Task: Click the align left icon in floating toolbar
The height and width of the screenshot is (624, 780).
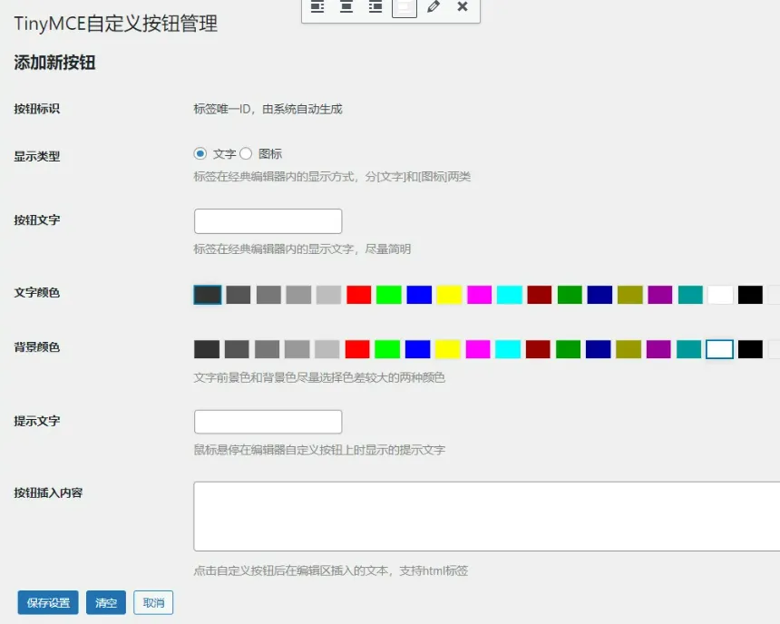Action: click(317, 7)
